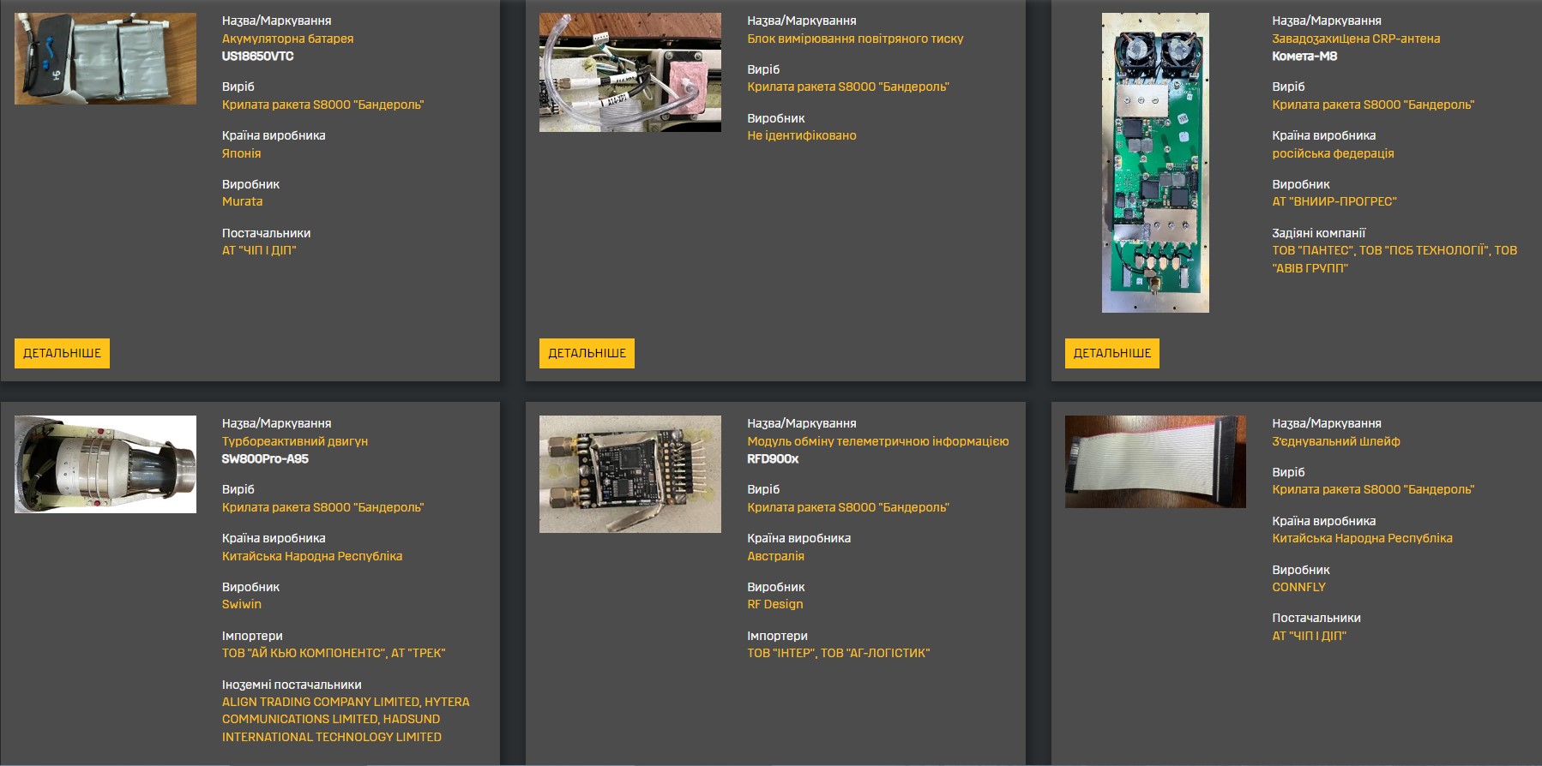Click importers 'ТОВ "ІНТЕР", ТОВ "АГ-ЛОГІСТИК"'

838,653
